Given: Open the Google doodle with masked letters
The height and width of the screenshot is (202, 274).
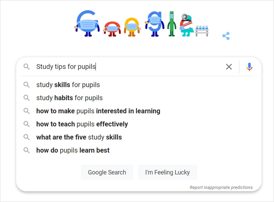Looking at the screenshot, I should (141, 24).
